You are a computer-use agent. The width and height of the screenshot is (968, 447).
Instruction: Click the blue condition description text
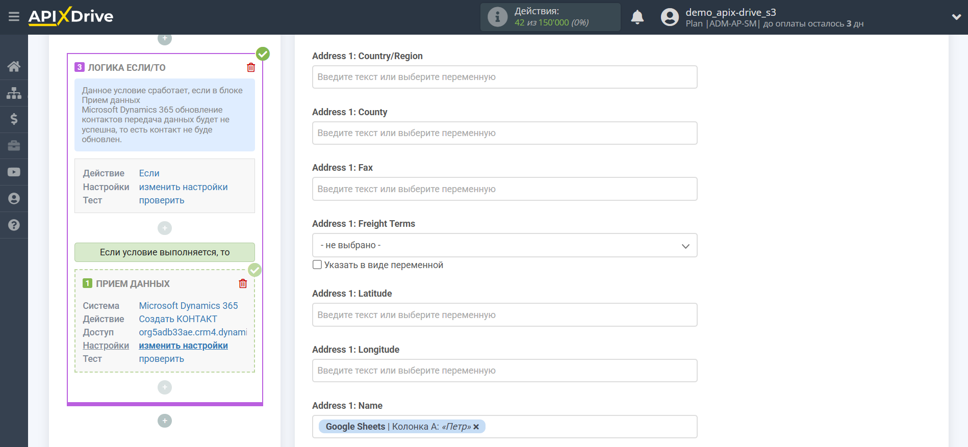[x=165, y=115]
